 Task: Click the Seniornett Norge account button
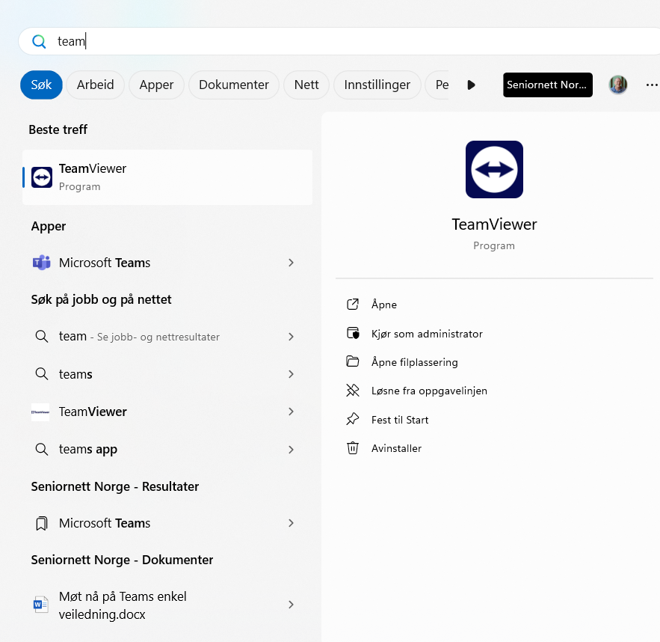pyautogui.click(x=547, y=85)
